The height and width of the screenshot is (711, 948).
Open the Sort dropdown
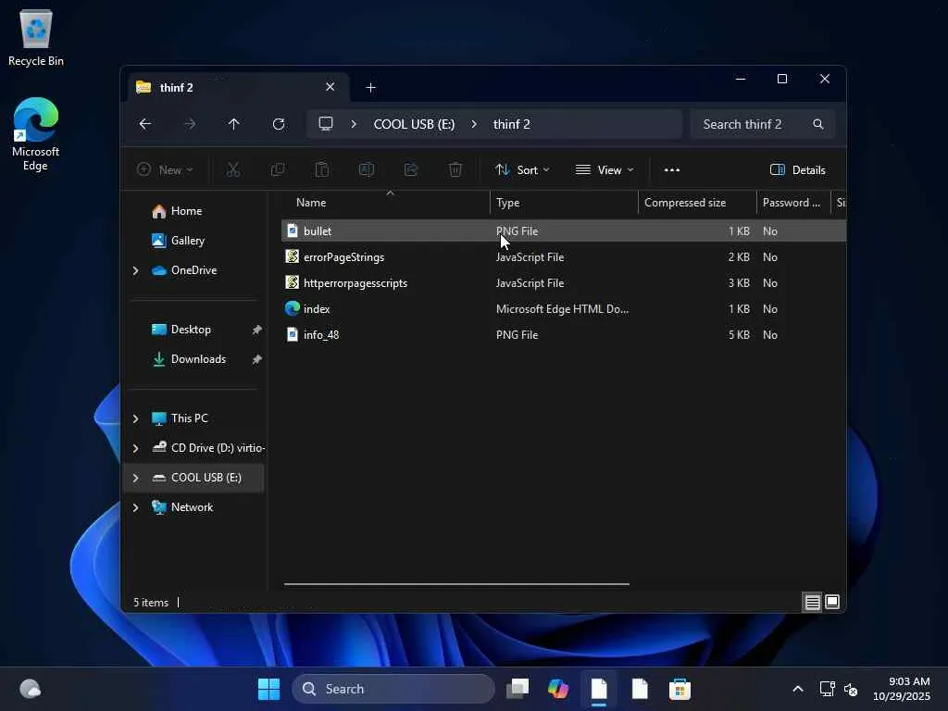click(522, 169)
